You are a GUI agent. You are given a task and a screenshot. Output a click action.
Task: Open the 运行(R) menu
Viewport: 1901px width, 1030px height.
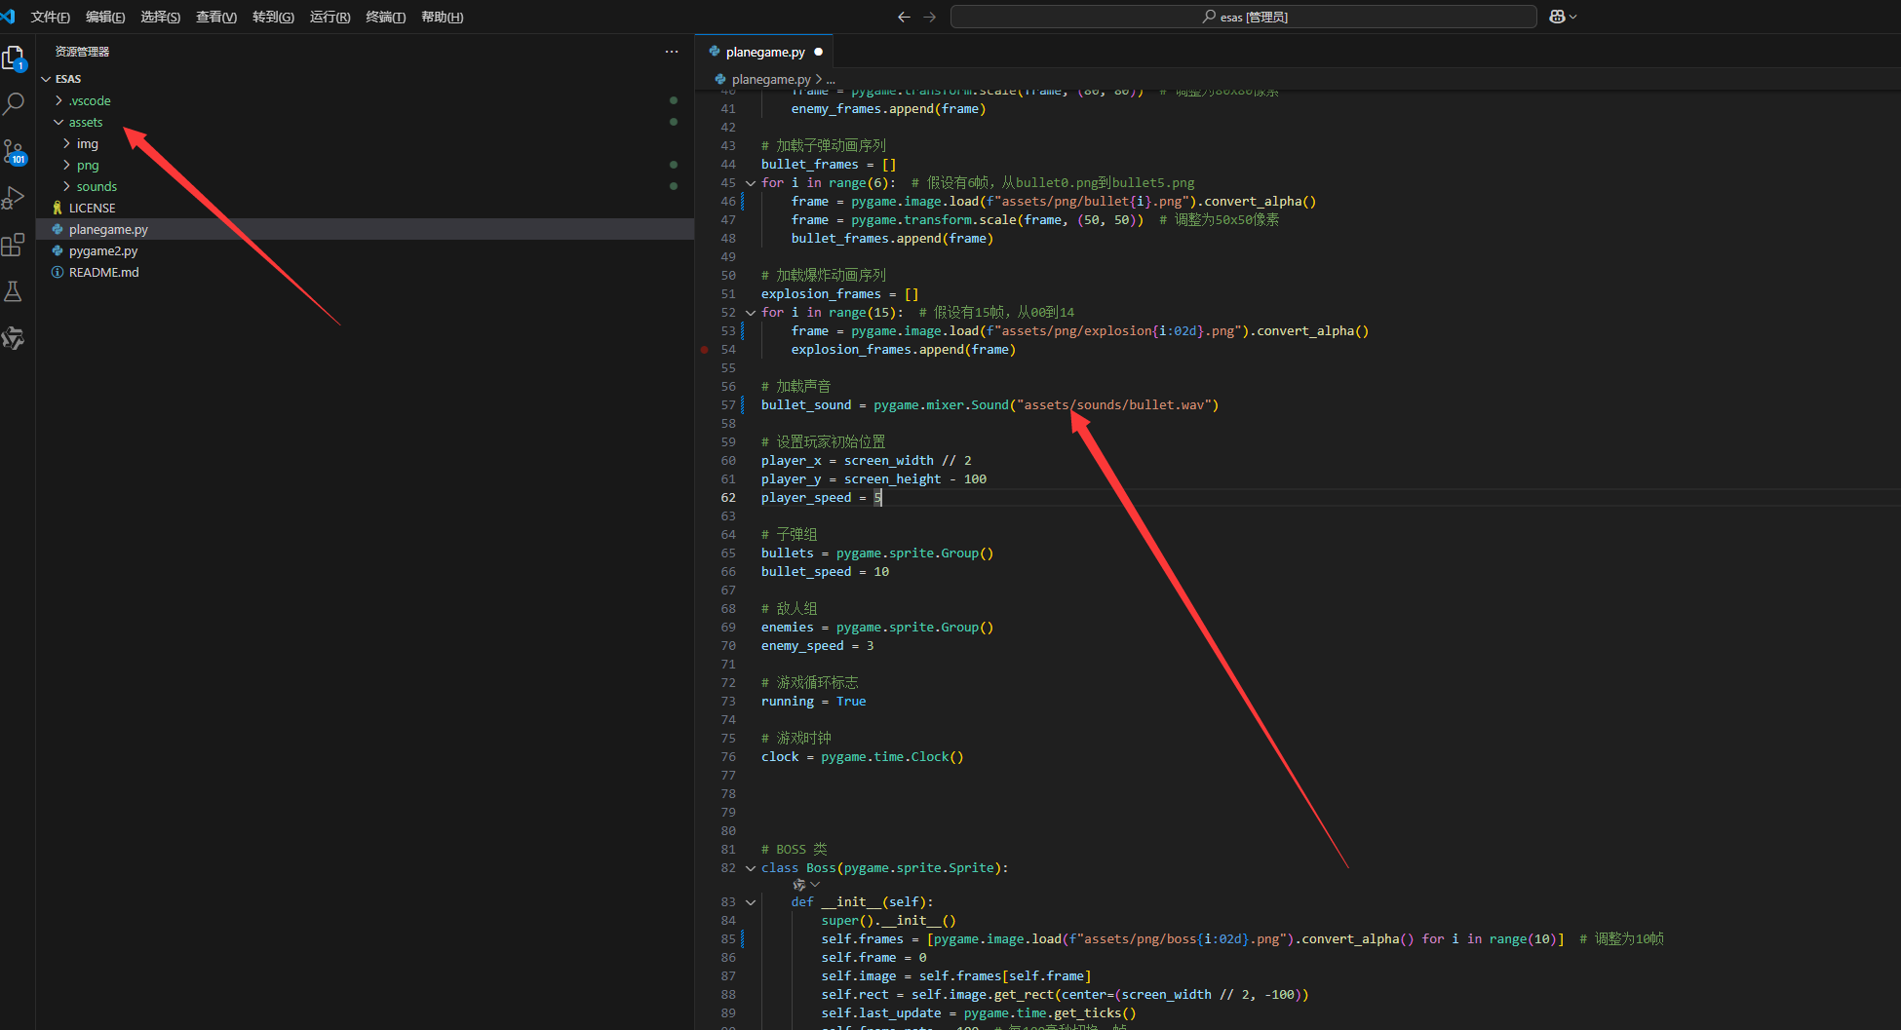click(x=330, y=18)
